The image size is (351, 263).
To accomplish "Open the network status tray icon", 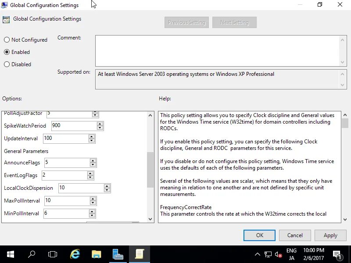I will 268,254.
